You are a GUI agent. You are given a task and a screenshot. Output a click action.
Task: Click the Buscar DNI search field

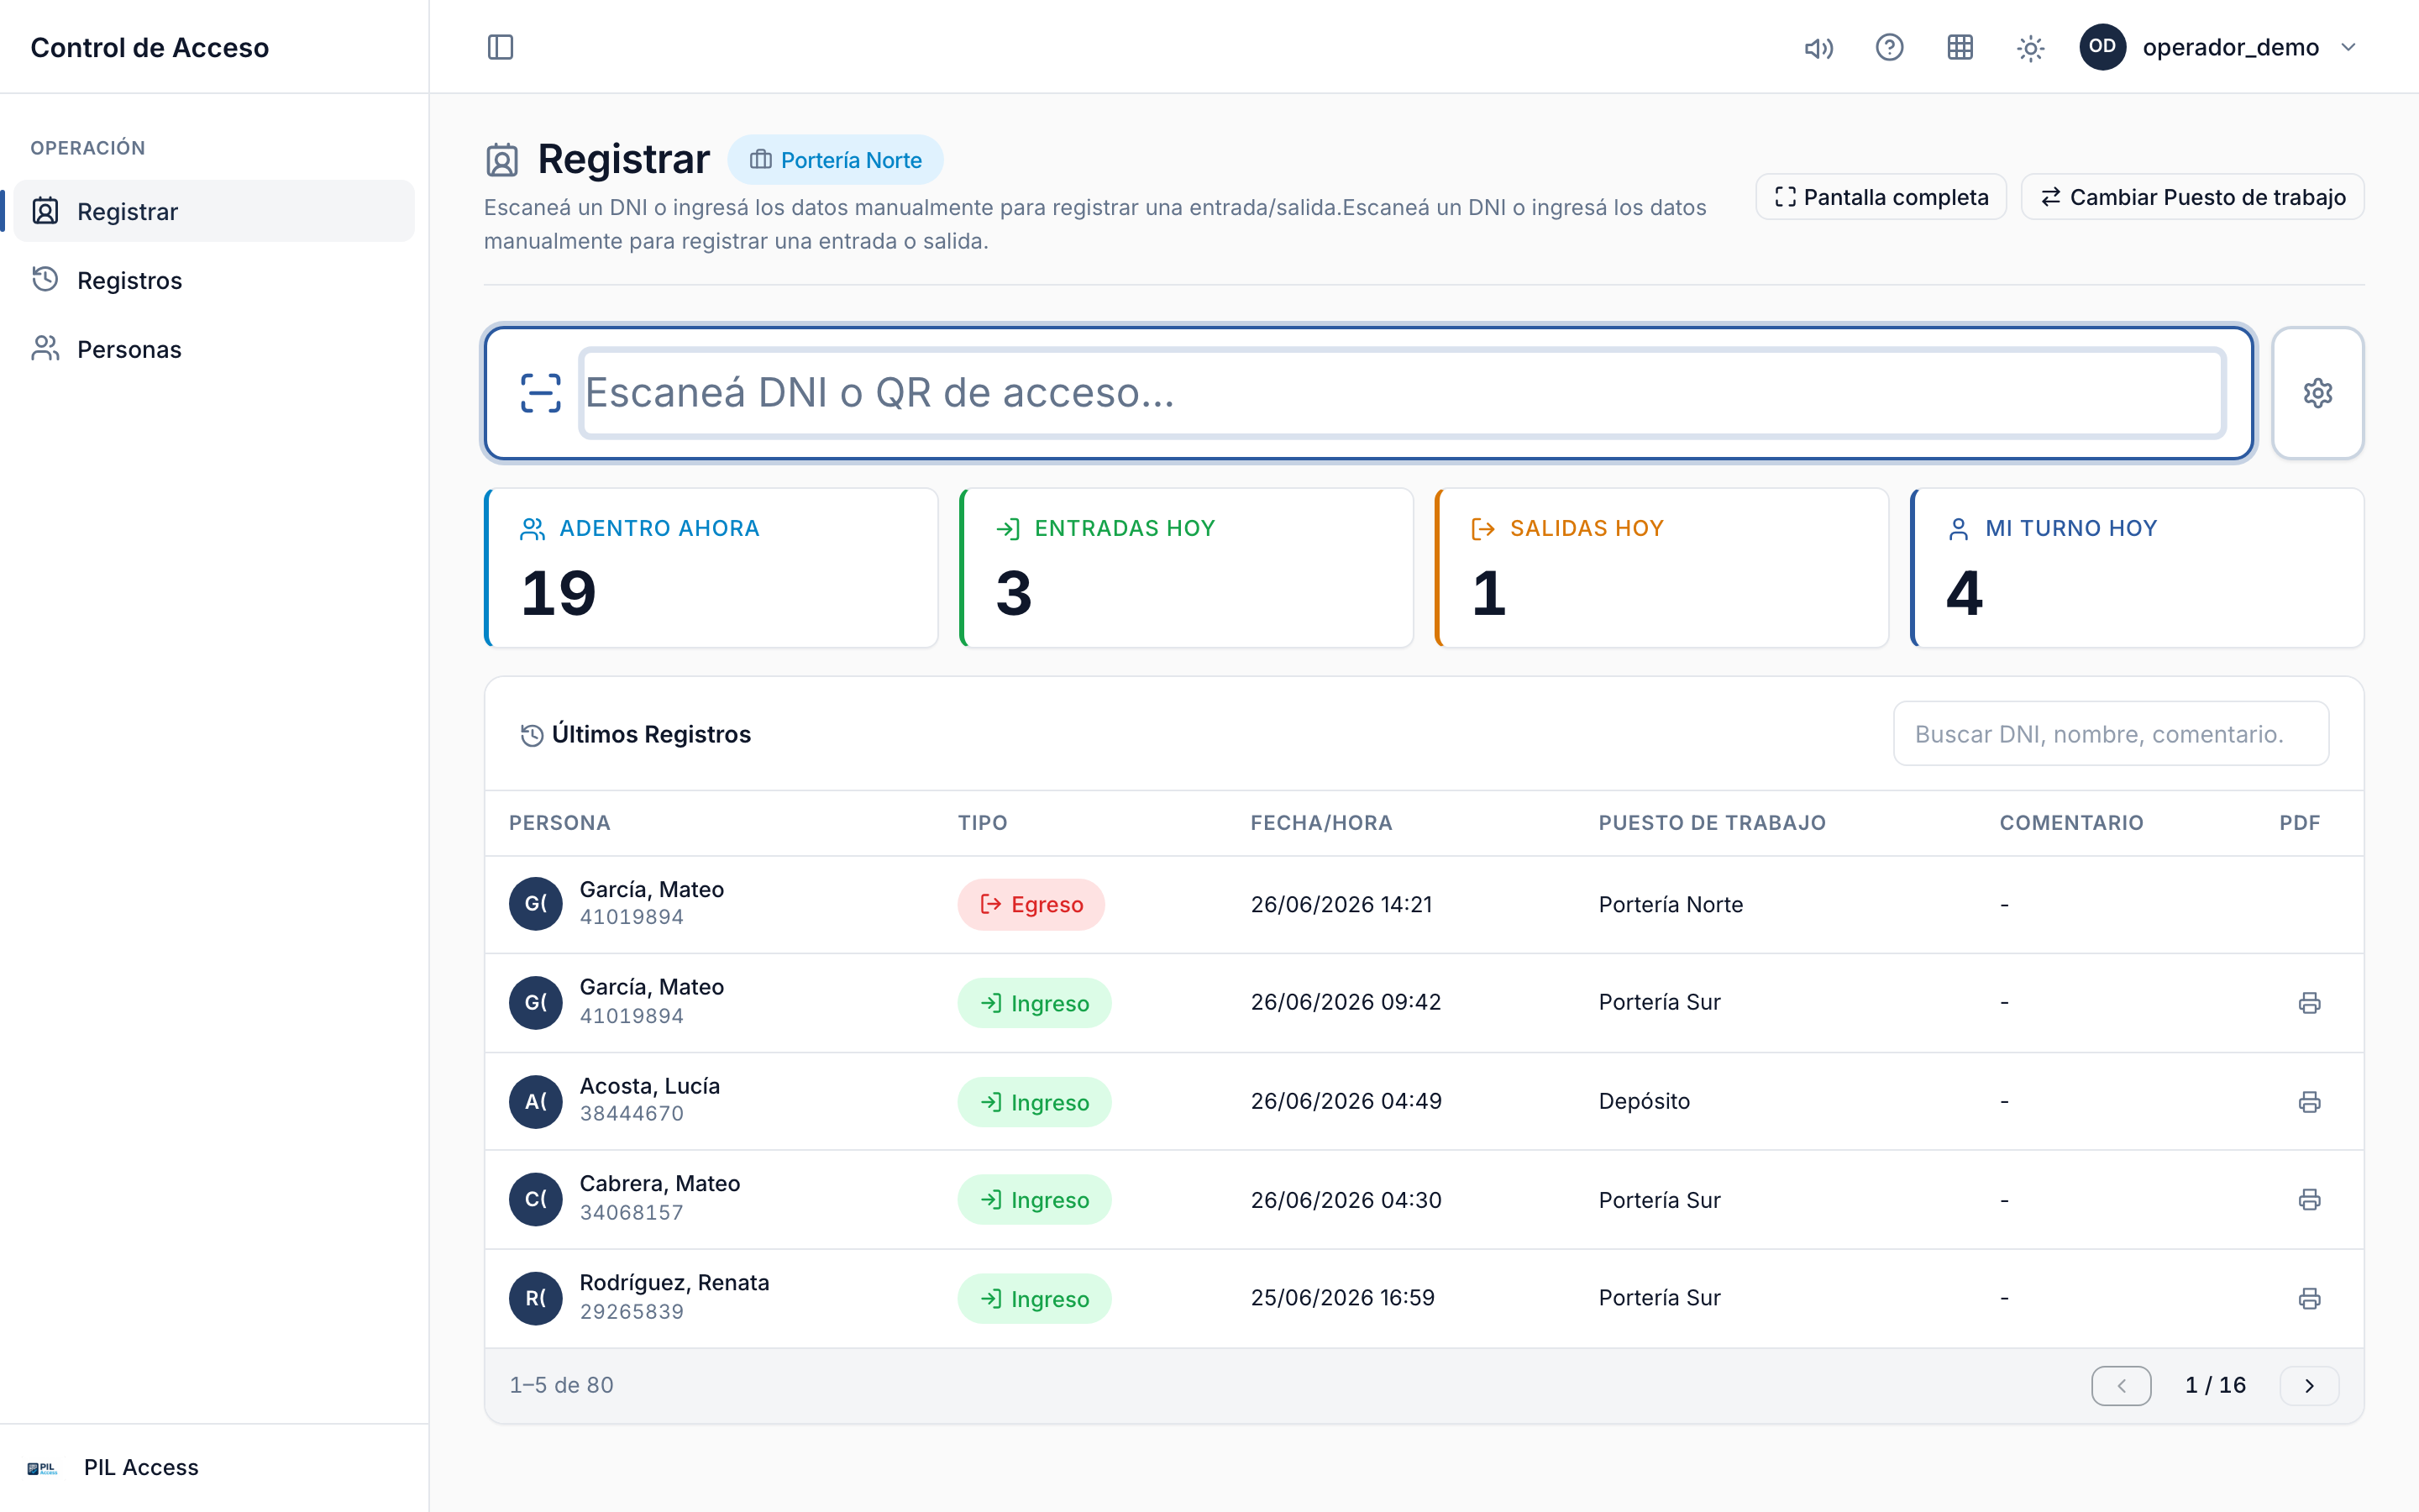pyautogui.click(x=2111, y=734)
